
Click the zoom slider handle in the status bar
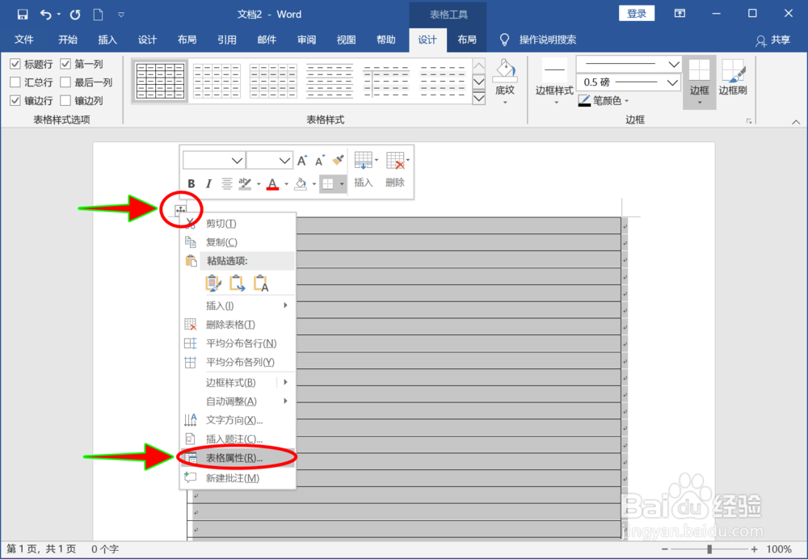coord(709,549)
